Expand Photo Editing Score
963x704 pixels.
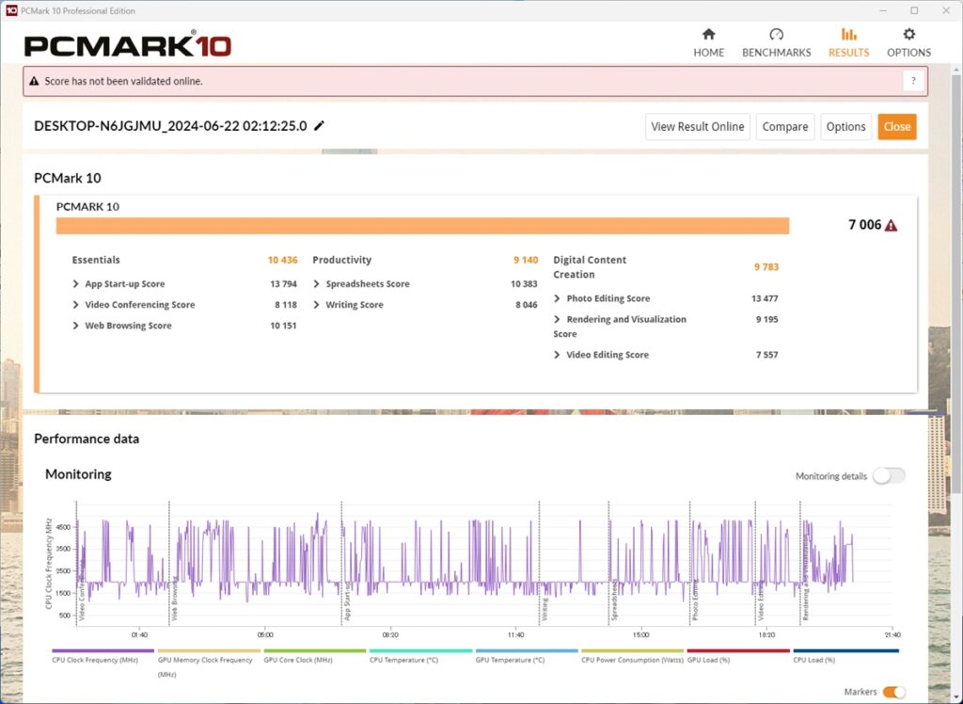pos(557,298)
